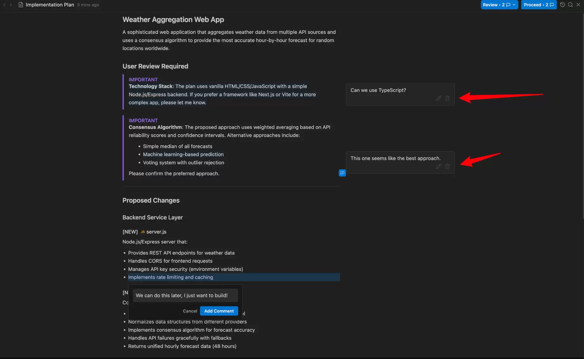Click the 'Weather Aggregation Web App' heading
584x359 pixels.
[173, 20]
